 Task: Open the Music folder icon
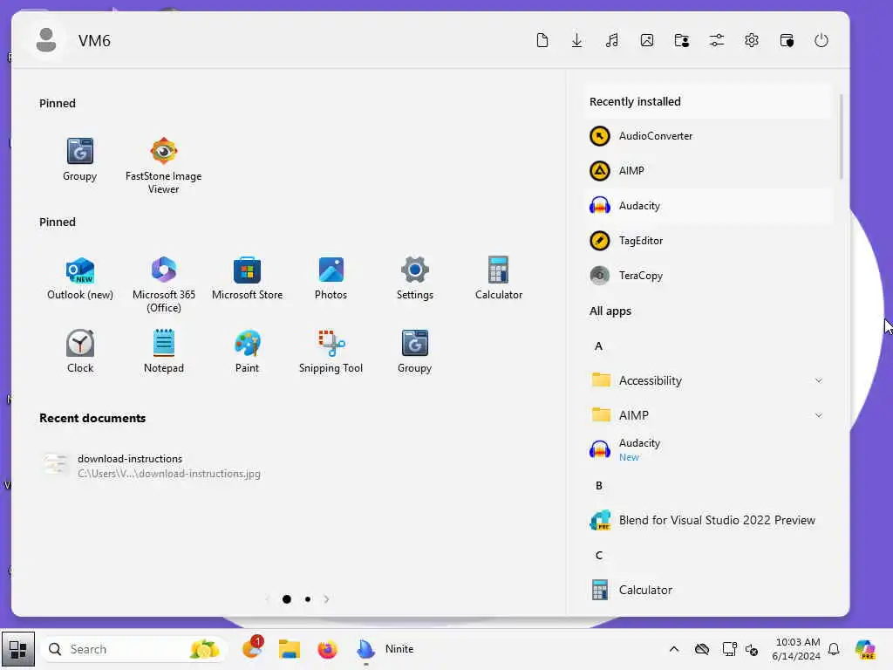pos(612,40)
